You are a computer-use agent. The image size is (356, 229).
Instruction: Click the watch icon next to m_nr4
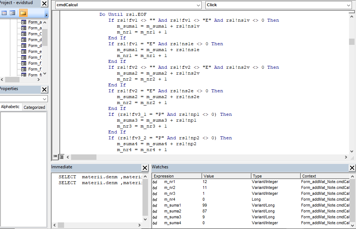[x=155, y=200]
